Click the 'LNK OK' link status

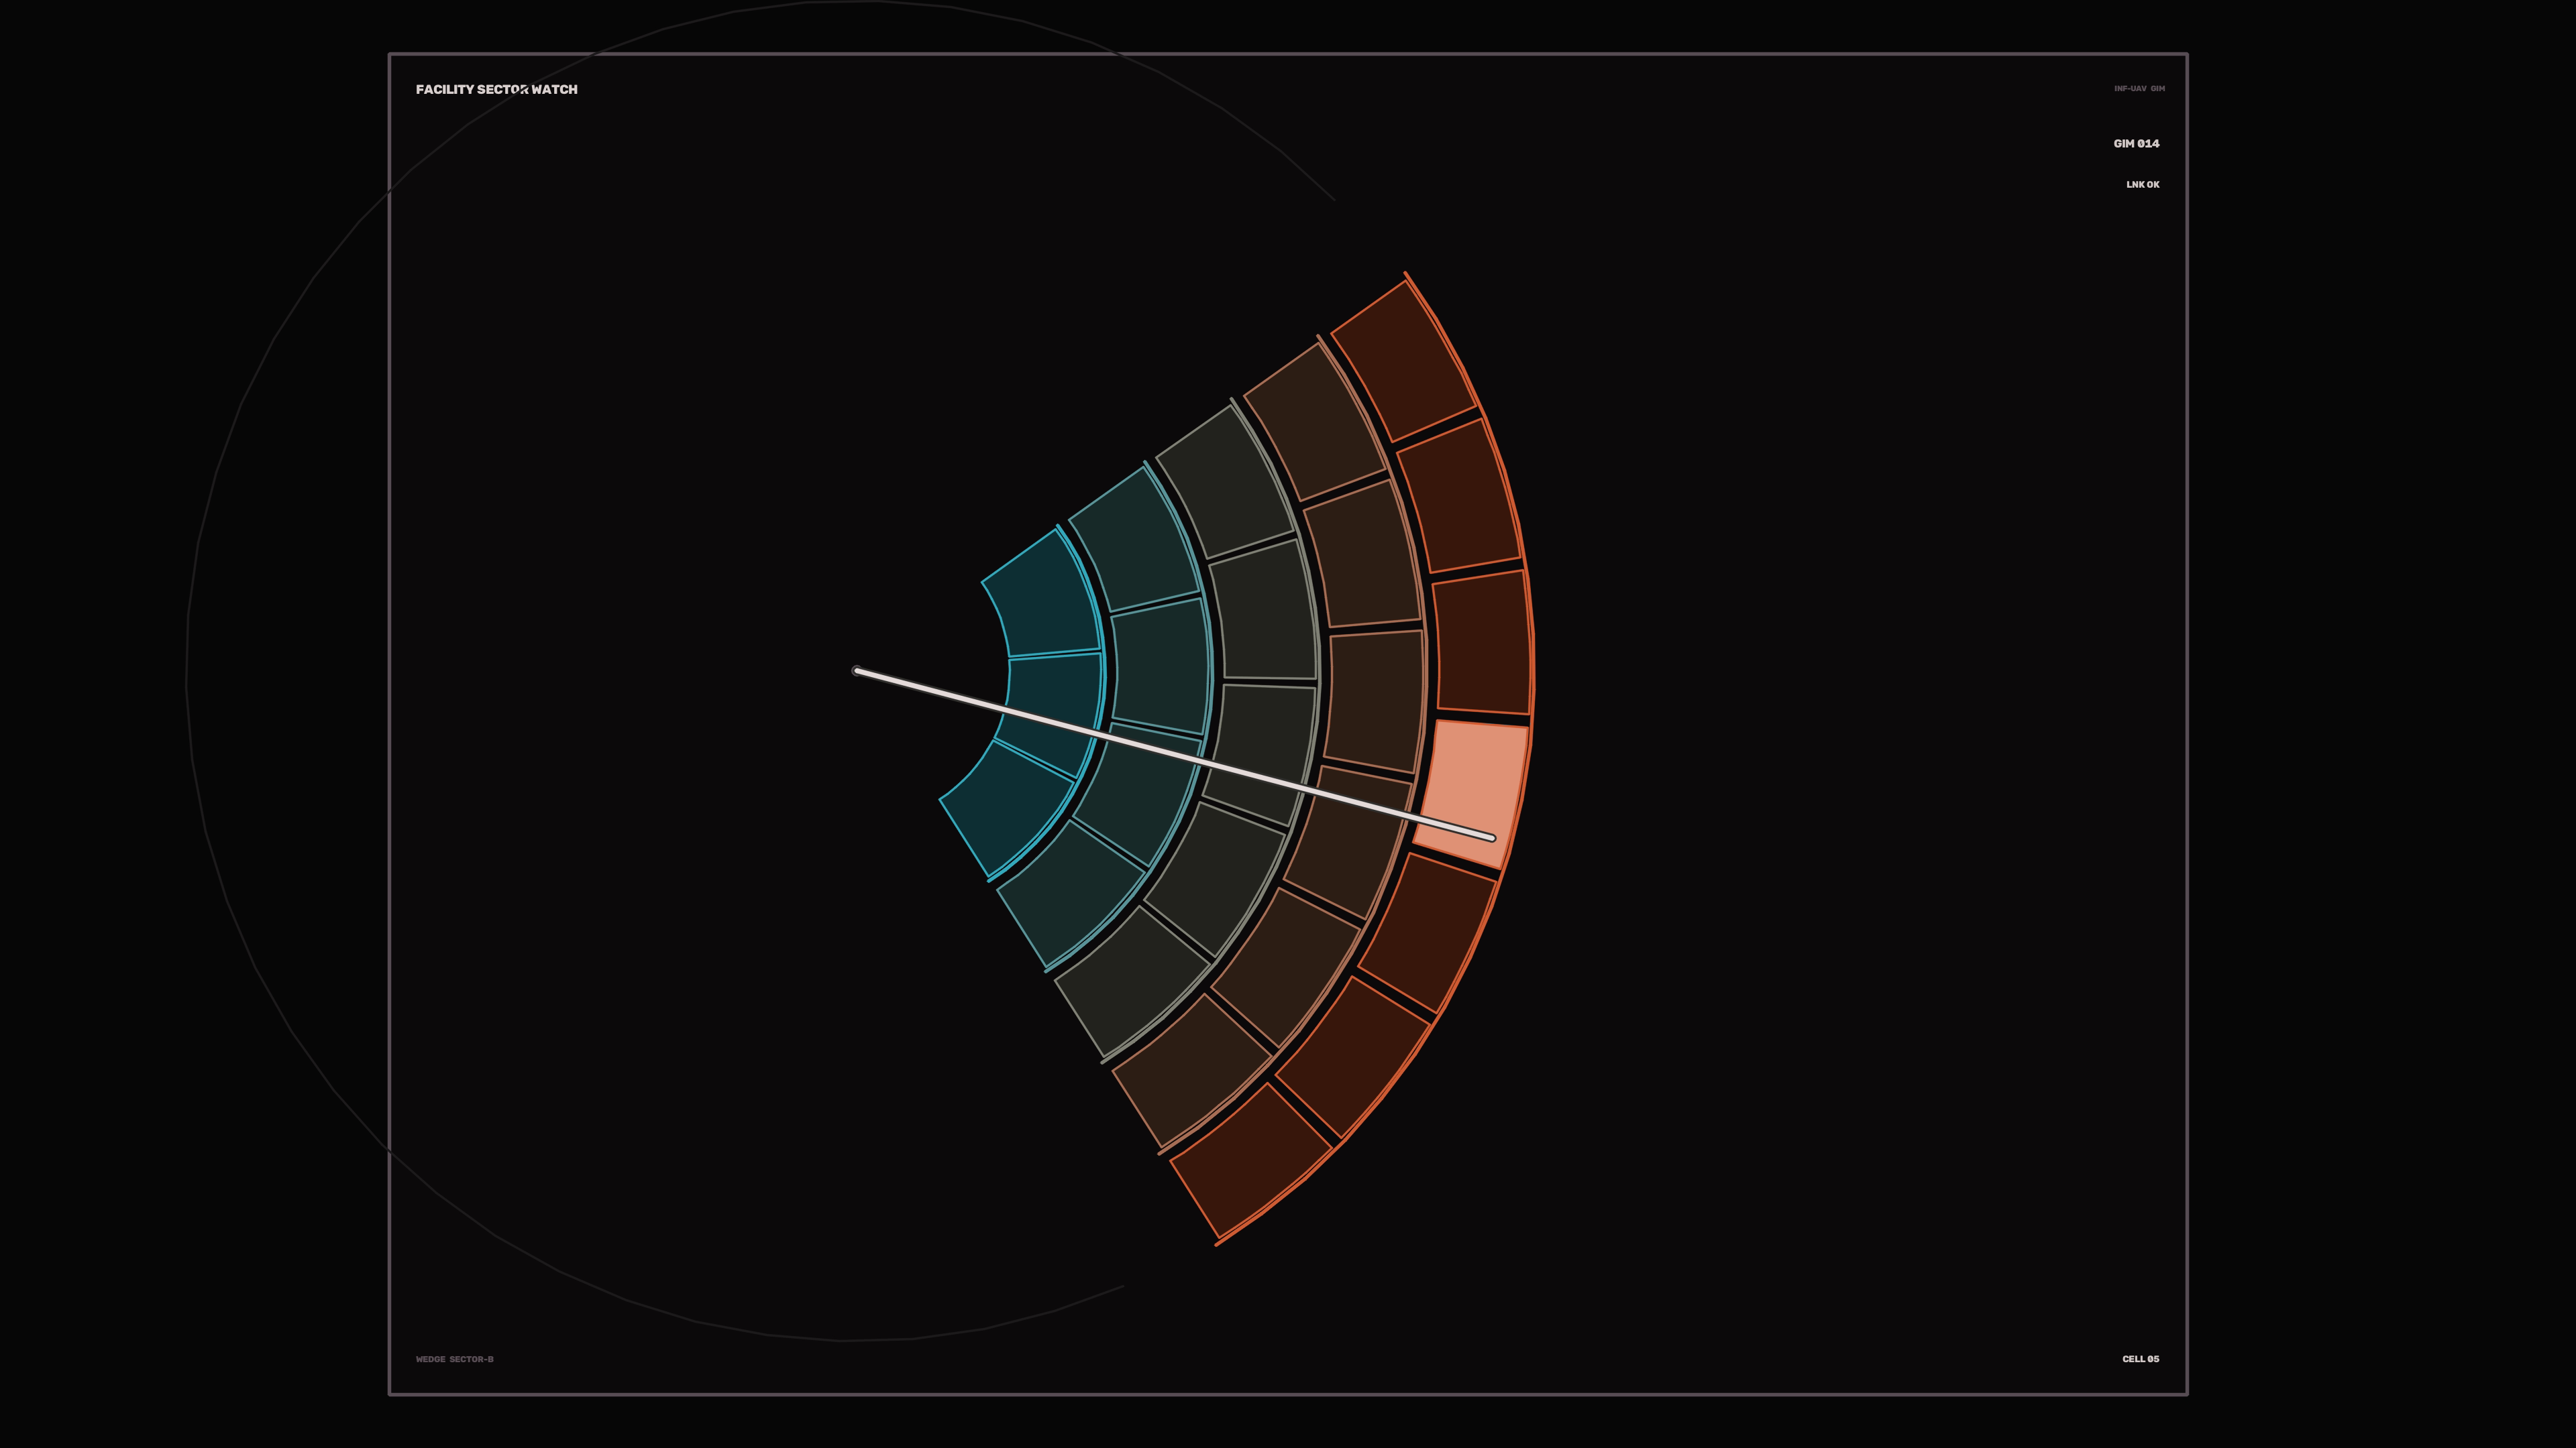pos(2142,184)
